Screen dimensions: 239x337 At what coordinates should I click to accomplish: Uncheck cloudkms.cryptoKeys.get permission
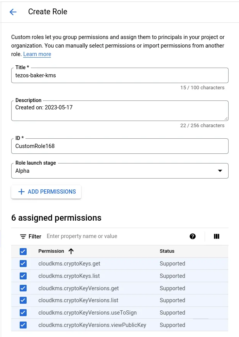[x=23, y=264]
